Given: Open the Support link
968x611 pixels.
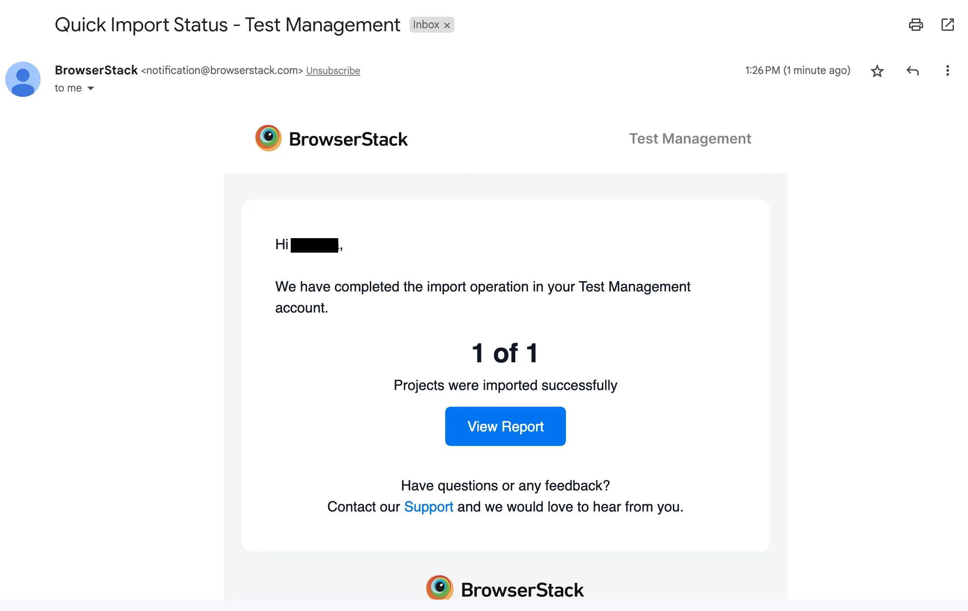Looking at the screenshot, I should 429,507.
